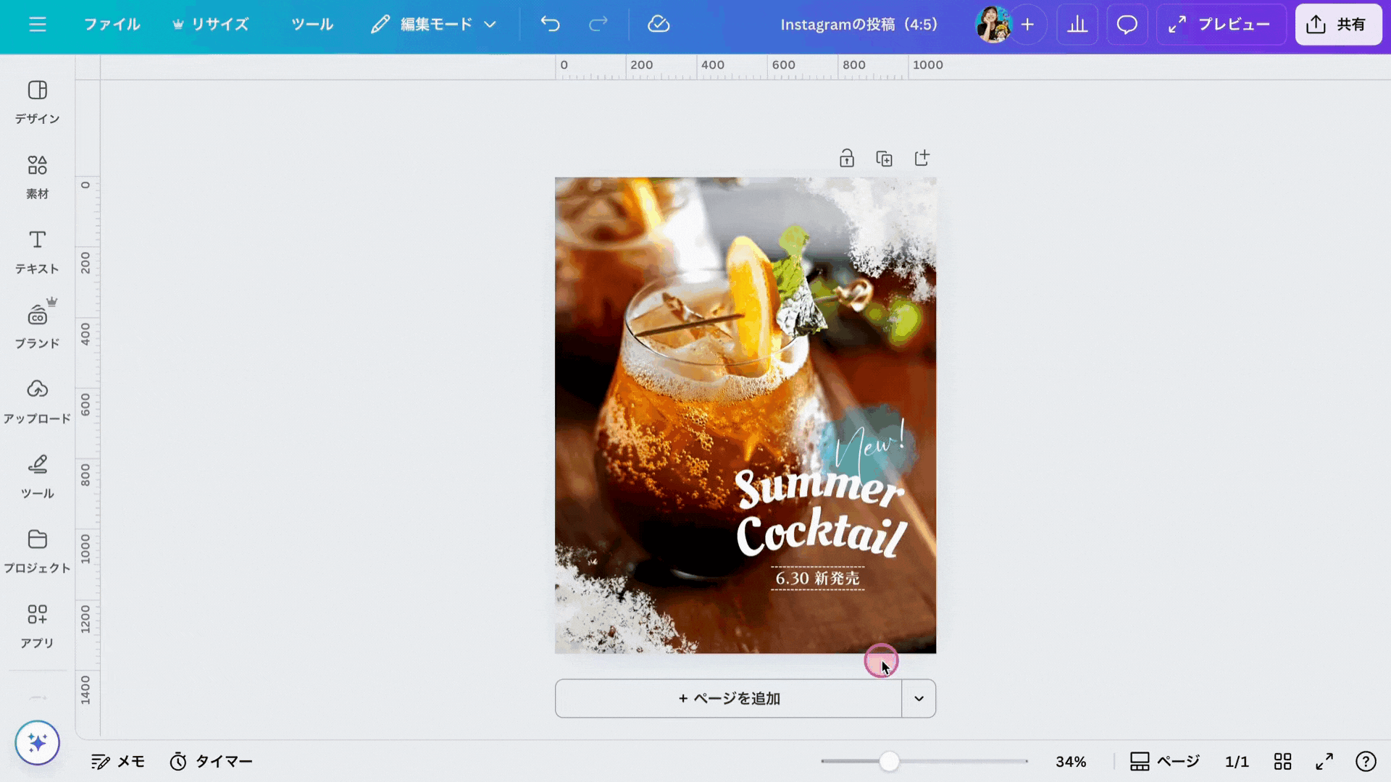Open the analytics bar chart icon
This screenshot has height=782, width=1391.
(1077, 25)
